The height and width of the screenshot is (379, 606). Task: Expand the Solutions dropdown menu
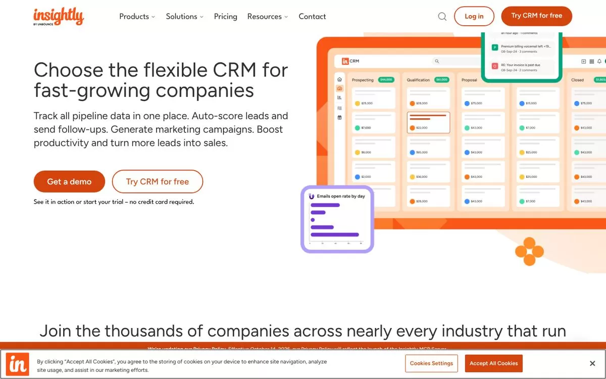point(185,16)
